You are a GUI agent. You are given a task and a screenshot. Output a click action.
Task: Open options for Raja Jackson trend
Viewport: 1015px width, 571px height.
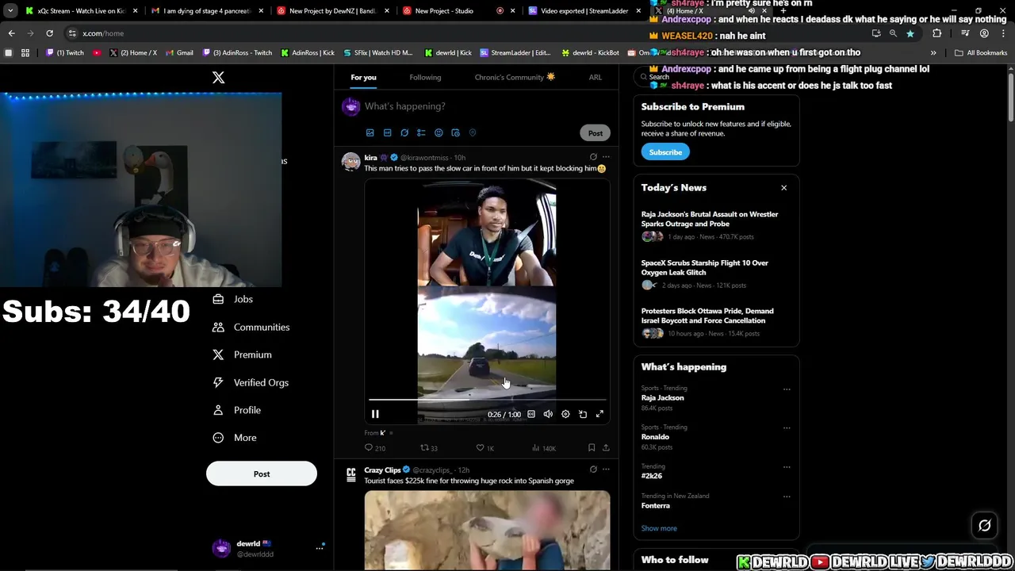click(x=787, y=389)
